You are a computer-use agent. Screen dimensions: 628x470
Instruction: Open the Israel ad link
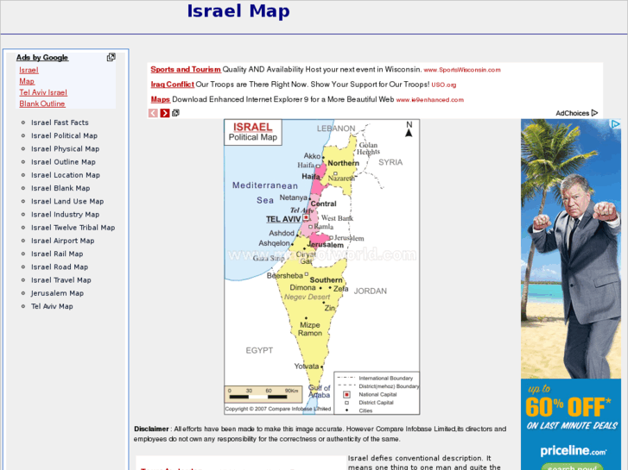click(x=29, y=70)
